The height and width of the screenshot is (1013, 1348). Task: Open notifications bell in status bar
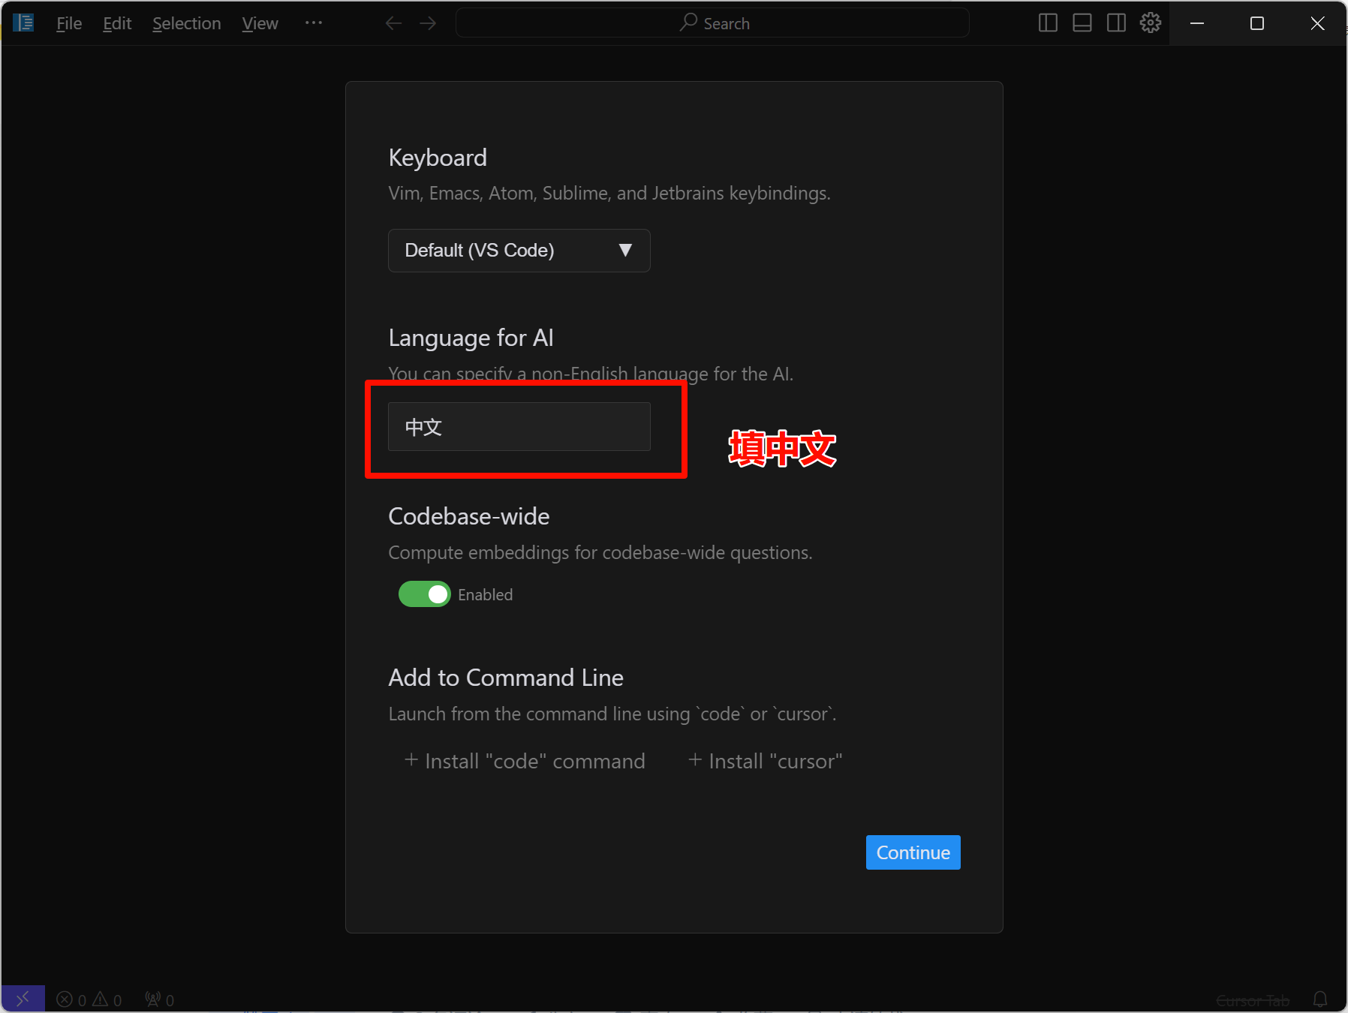pos(1319,999)
